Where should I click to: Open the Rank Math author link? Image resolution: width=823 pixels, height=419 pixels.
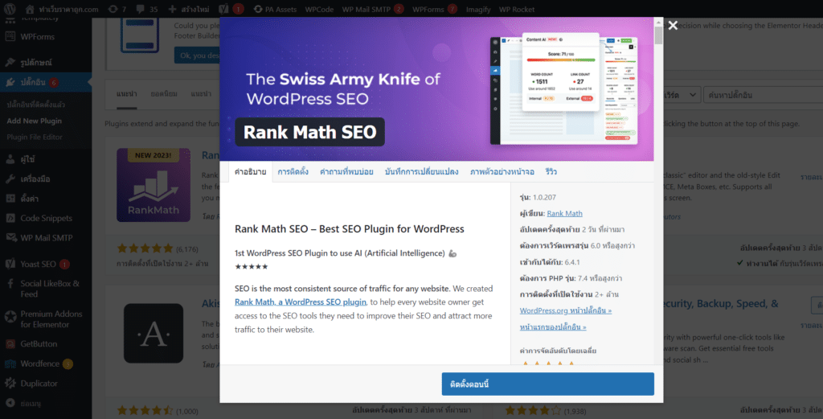point(564,213)
